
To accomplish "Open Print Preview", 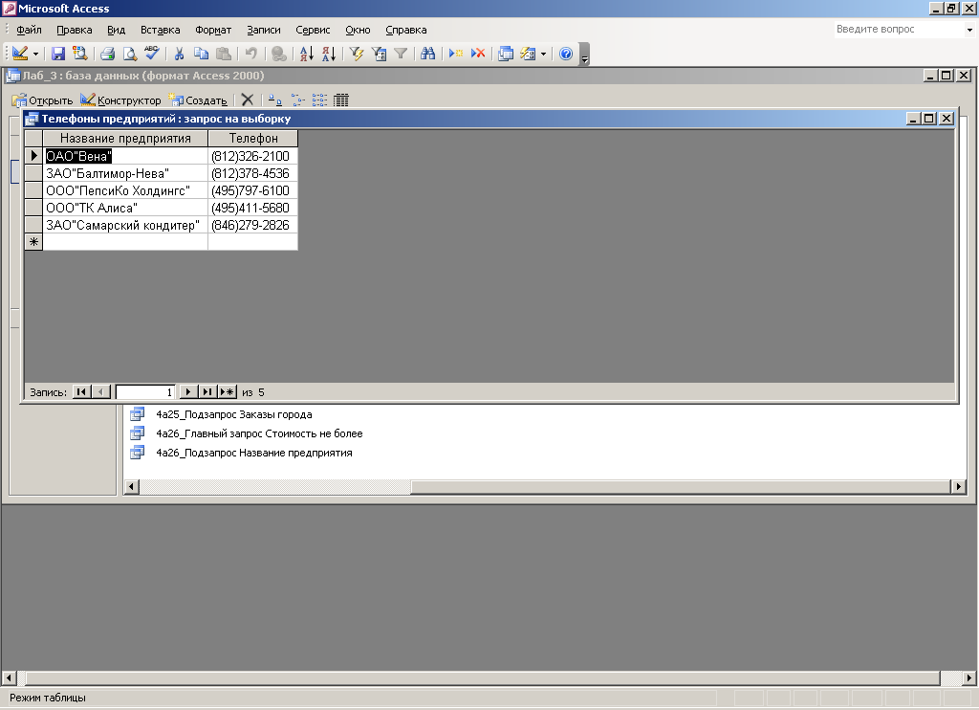I will (129, 54).
